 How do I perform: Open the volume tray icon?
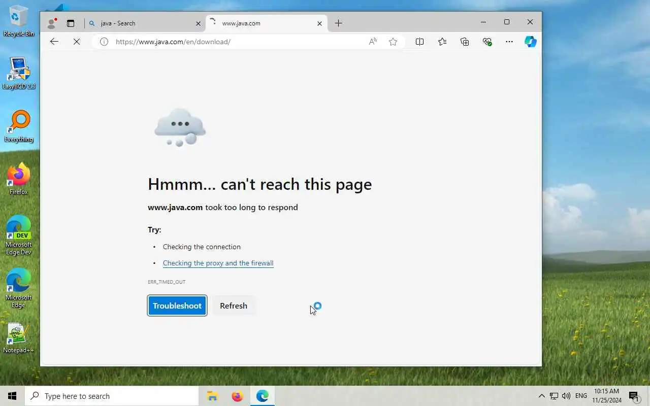[x=566, y=396]
